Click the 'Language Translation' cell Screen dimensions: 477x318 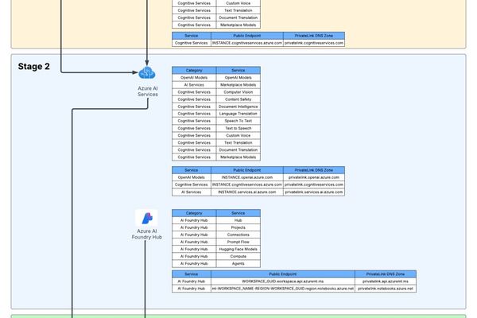tap(238, 114)
